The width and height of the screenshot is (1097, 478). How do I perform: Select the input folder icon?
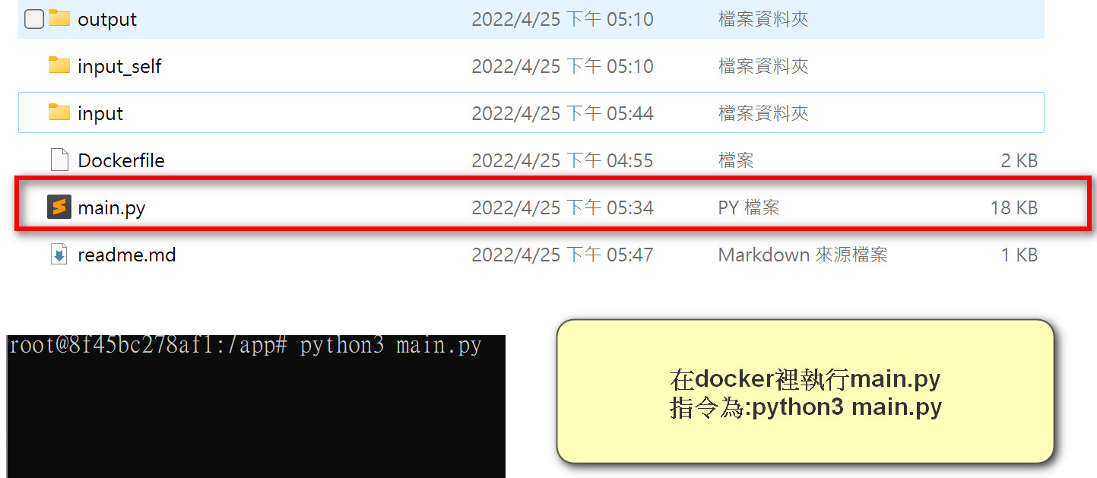(59, 112)
